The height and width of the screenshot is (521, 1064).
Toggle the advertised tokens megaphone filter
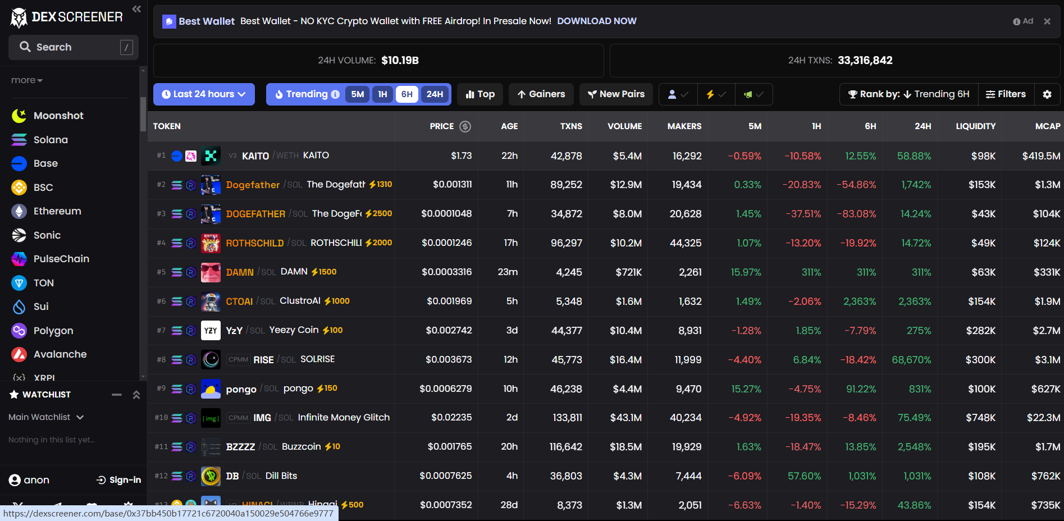[x=754, y=94]
